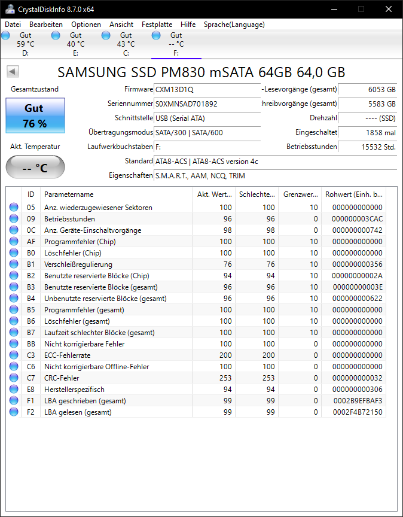Click status icon of row B2
403x517 pixels.
pos(14,276)
